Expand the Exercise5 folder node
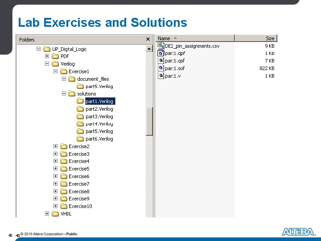The image size is (321, 241). click(x=55, y=168)
